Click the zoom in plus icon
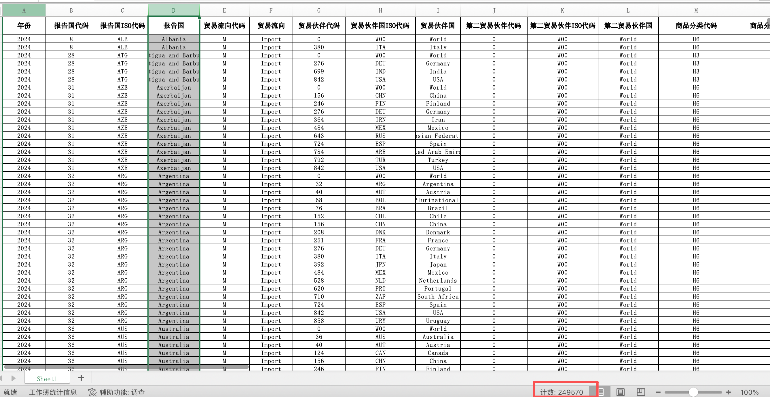Viewport: 770px width, 397px height. point(729,392)
